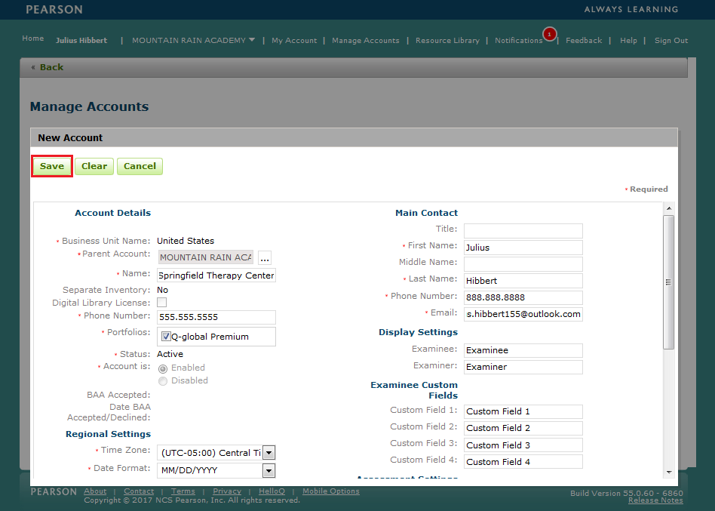
Task: Focus the main contact Email field
Action: [523, 314]
